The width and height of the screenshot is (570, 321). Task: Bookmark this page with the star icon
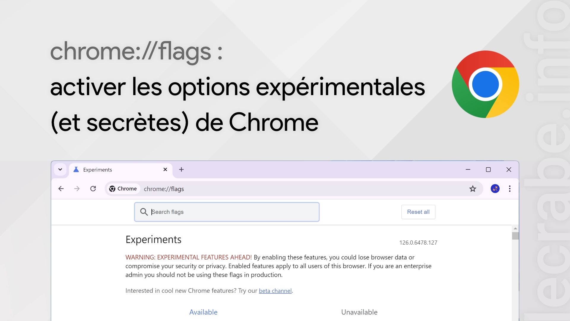(473, 189)
